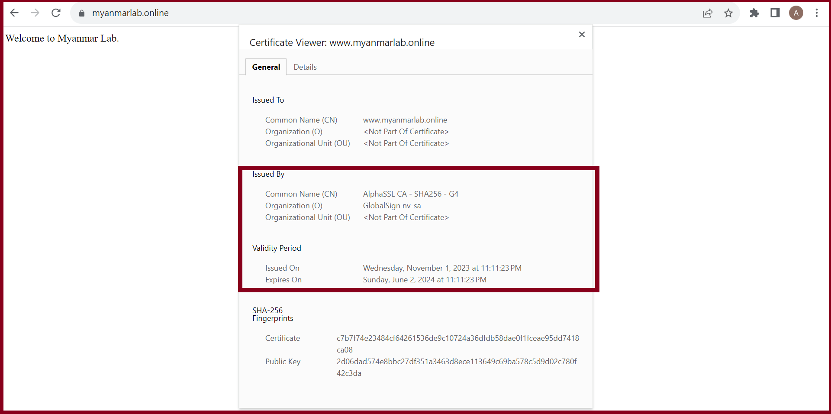Select the General tab

[266, 67]
